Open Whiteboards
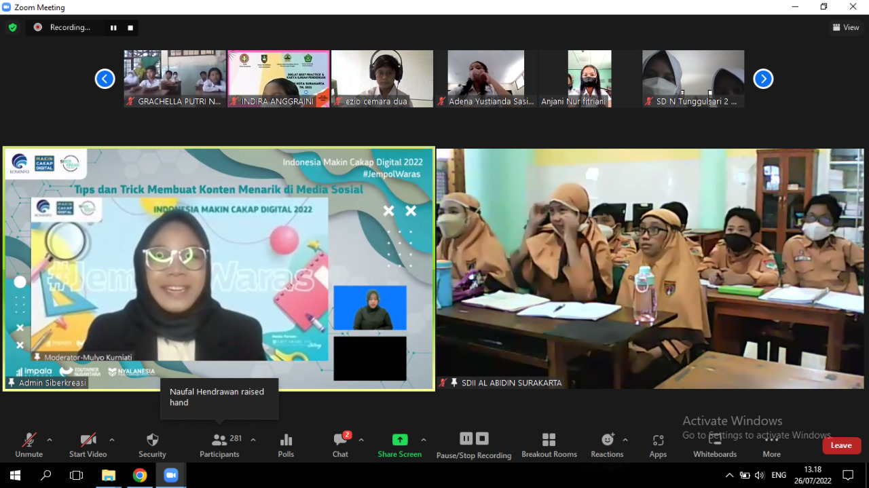 (x=715, y=445)
